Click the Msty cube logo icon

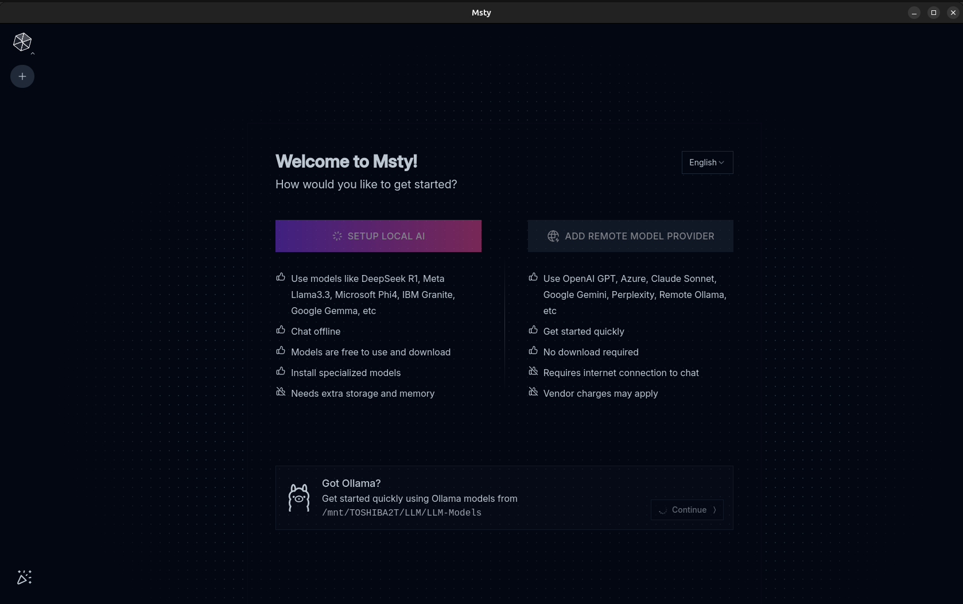pyautogui.click(x=22, y=41)
